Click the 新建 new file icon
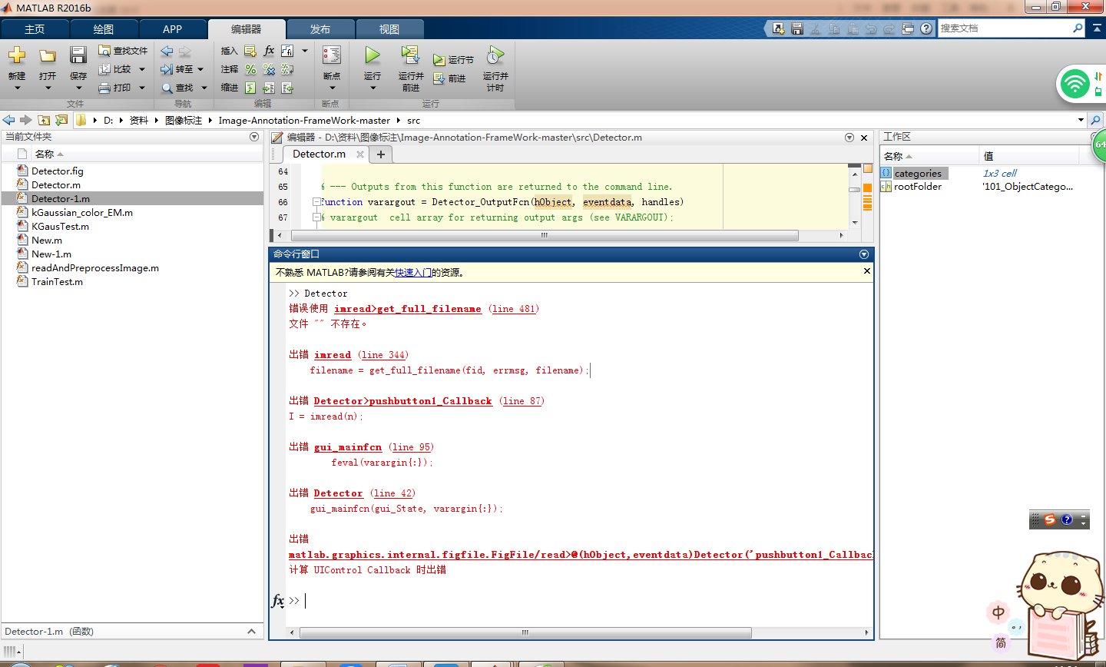The height and width of the screenshot is (667, 1106). click(17, 55)
